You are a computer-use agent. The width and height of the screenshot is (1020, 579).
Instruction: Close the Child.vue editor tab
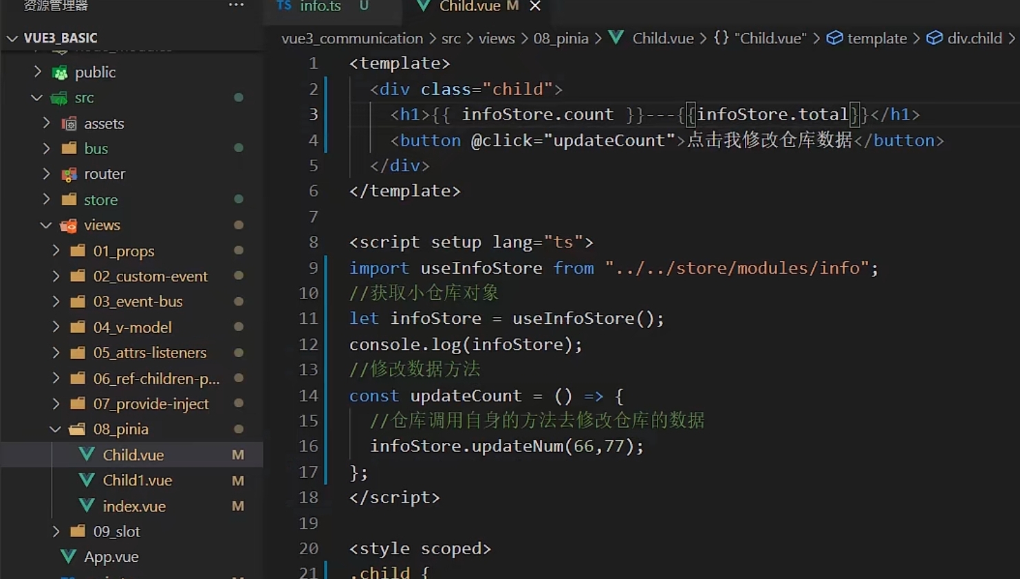[535, 6]
